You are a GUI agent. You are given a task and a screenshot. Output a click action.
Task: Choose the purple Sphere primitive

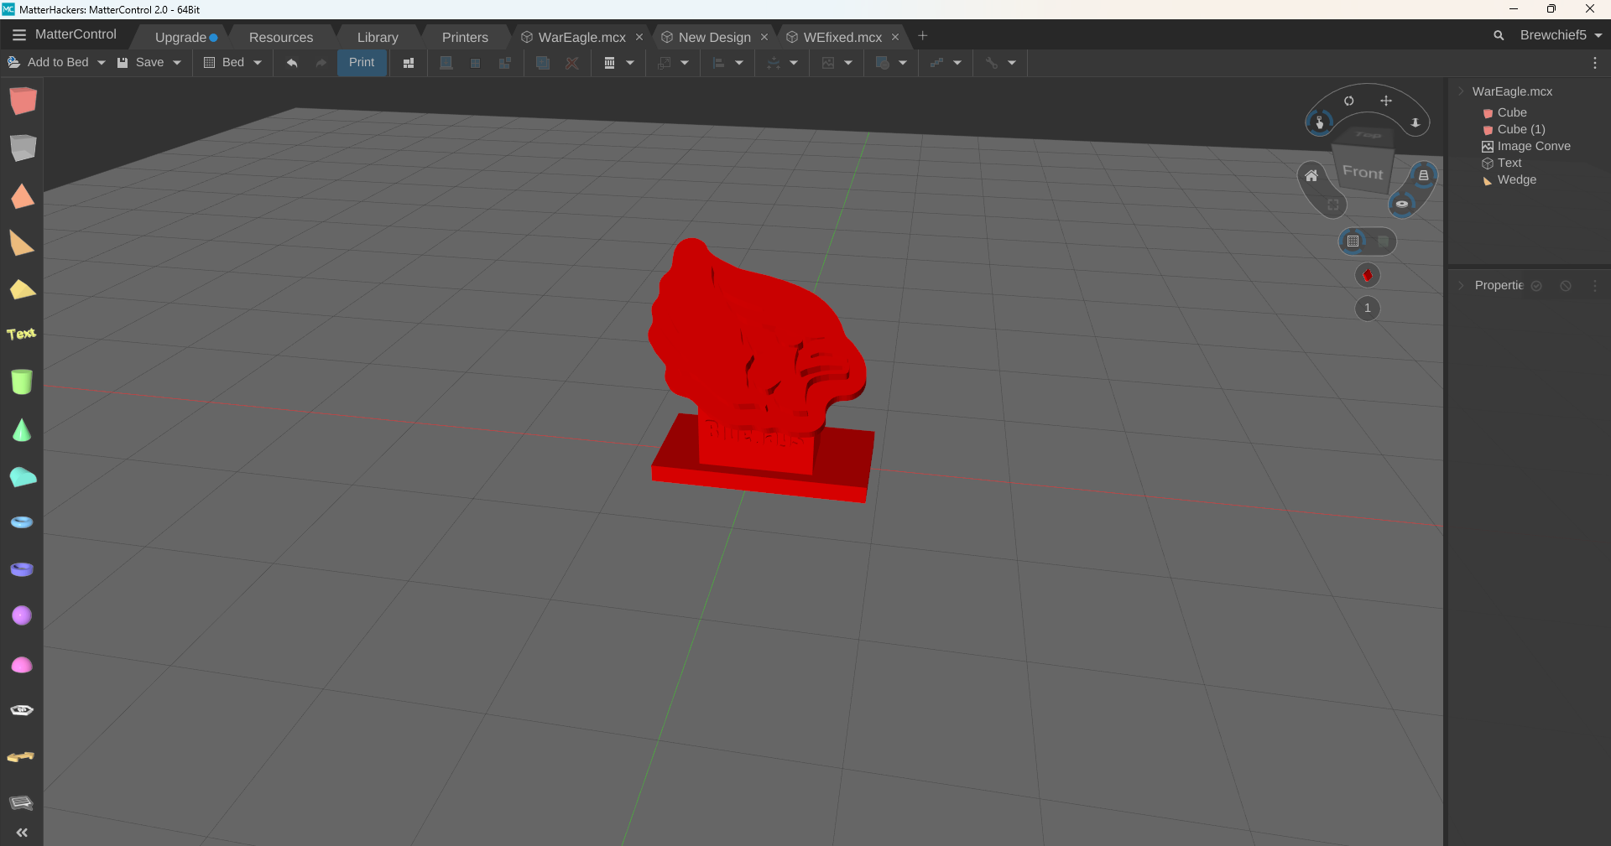22,615
